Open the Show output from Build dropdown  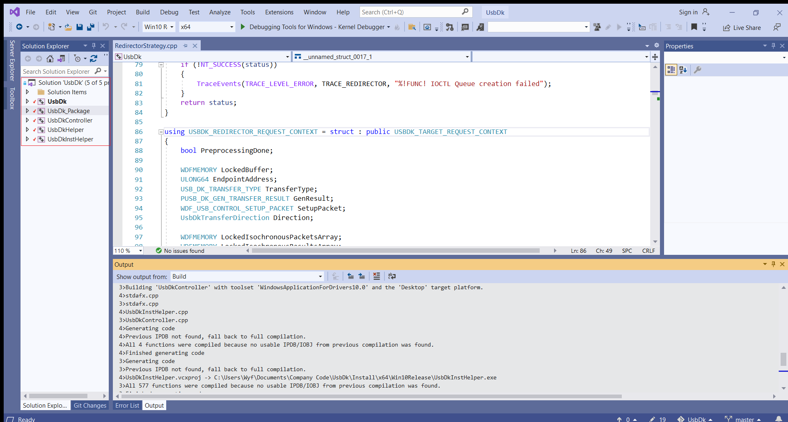pos(320,277)
